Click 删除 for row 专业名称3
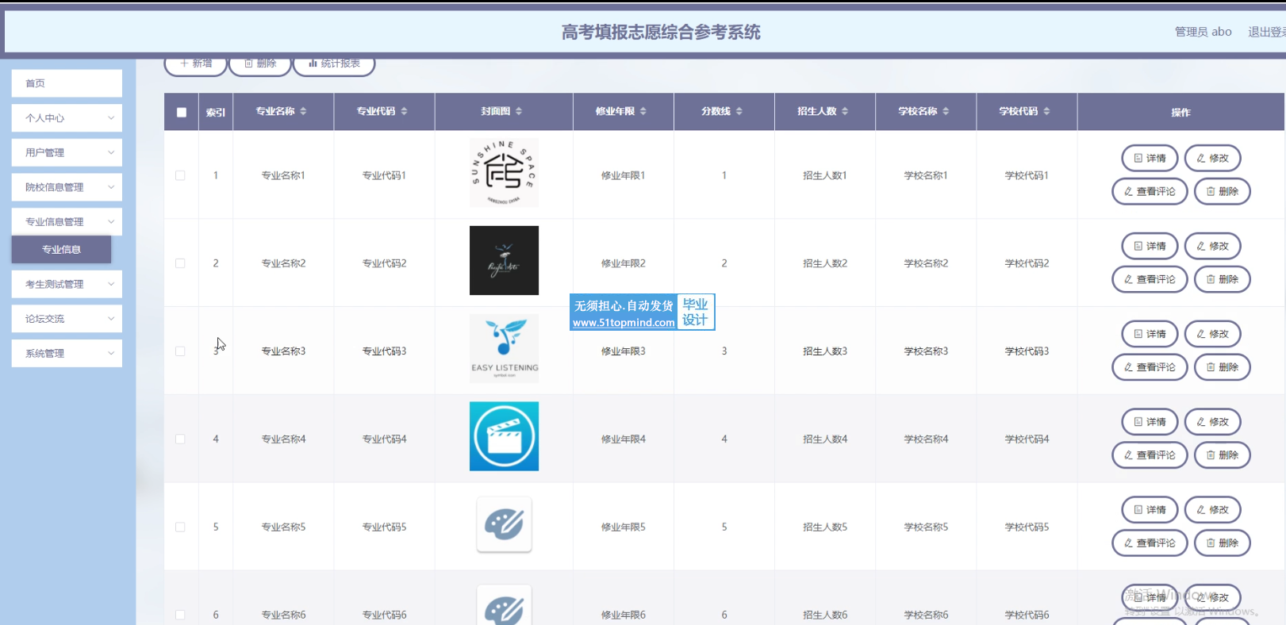This screenshot has width=1286, height=625. 1222,367
